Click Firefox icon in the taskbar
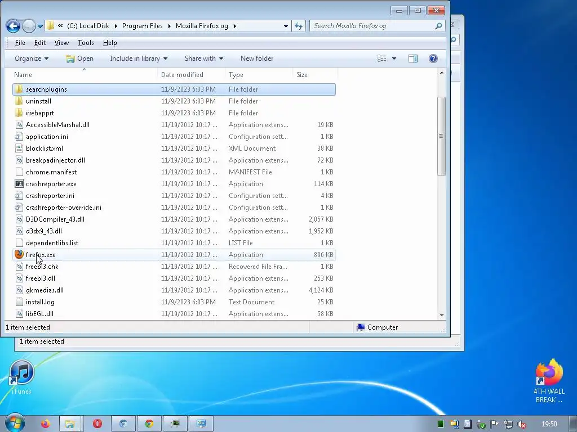 coord(45,424)
